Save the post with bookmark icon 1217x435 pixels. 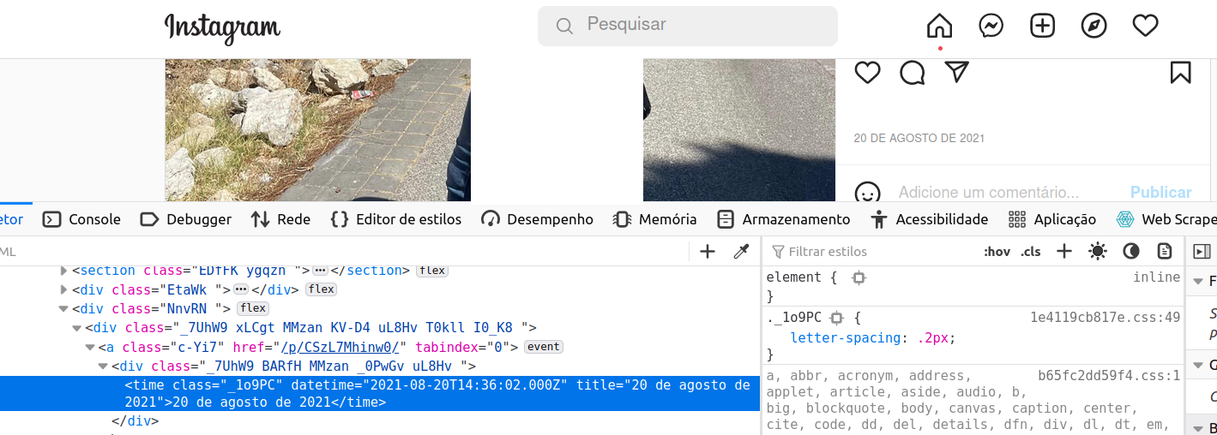1181,73
